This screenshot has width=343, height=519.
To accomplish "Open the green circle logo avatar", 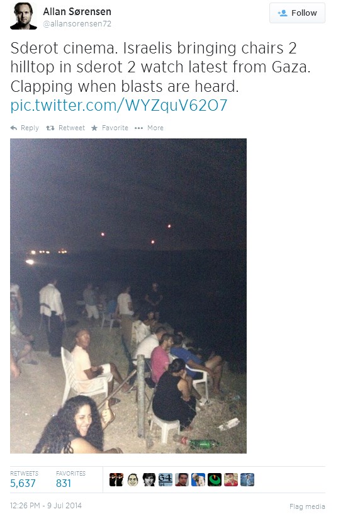I will [215, 479].
